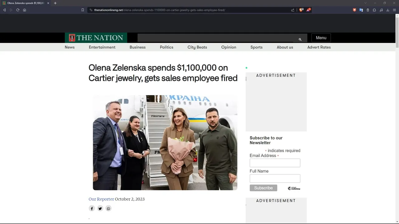Viewport: 399px width, 224px height.
Task: Open the browser hamburger menu
Action: [x=394, y=10]
